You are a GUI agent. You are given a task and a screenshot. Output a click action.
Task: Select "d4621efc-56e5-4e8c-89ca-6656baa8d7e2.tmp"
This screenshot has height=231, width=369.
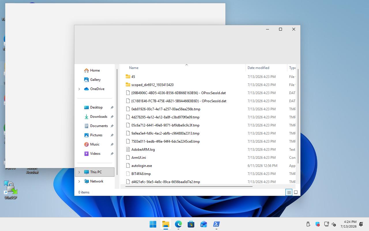[x=166, y=182]
